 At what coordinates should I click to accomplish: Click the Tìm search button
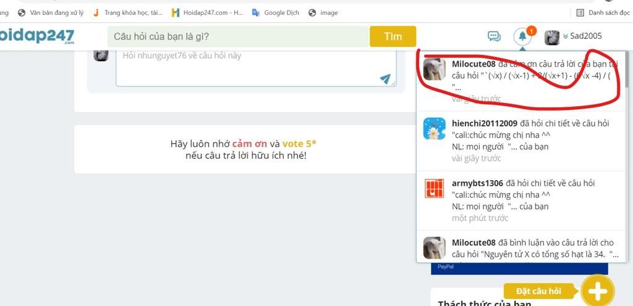pos(393,36)
